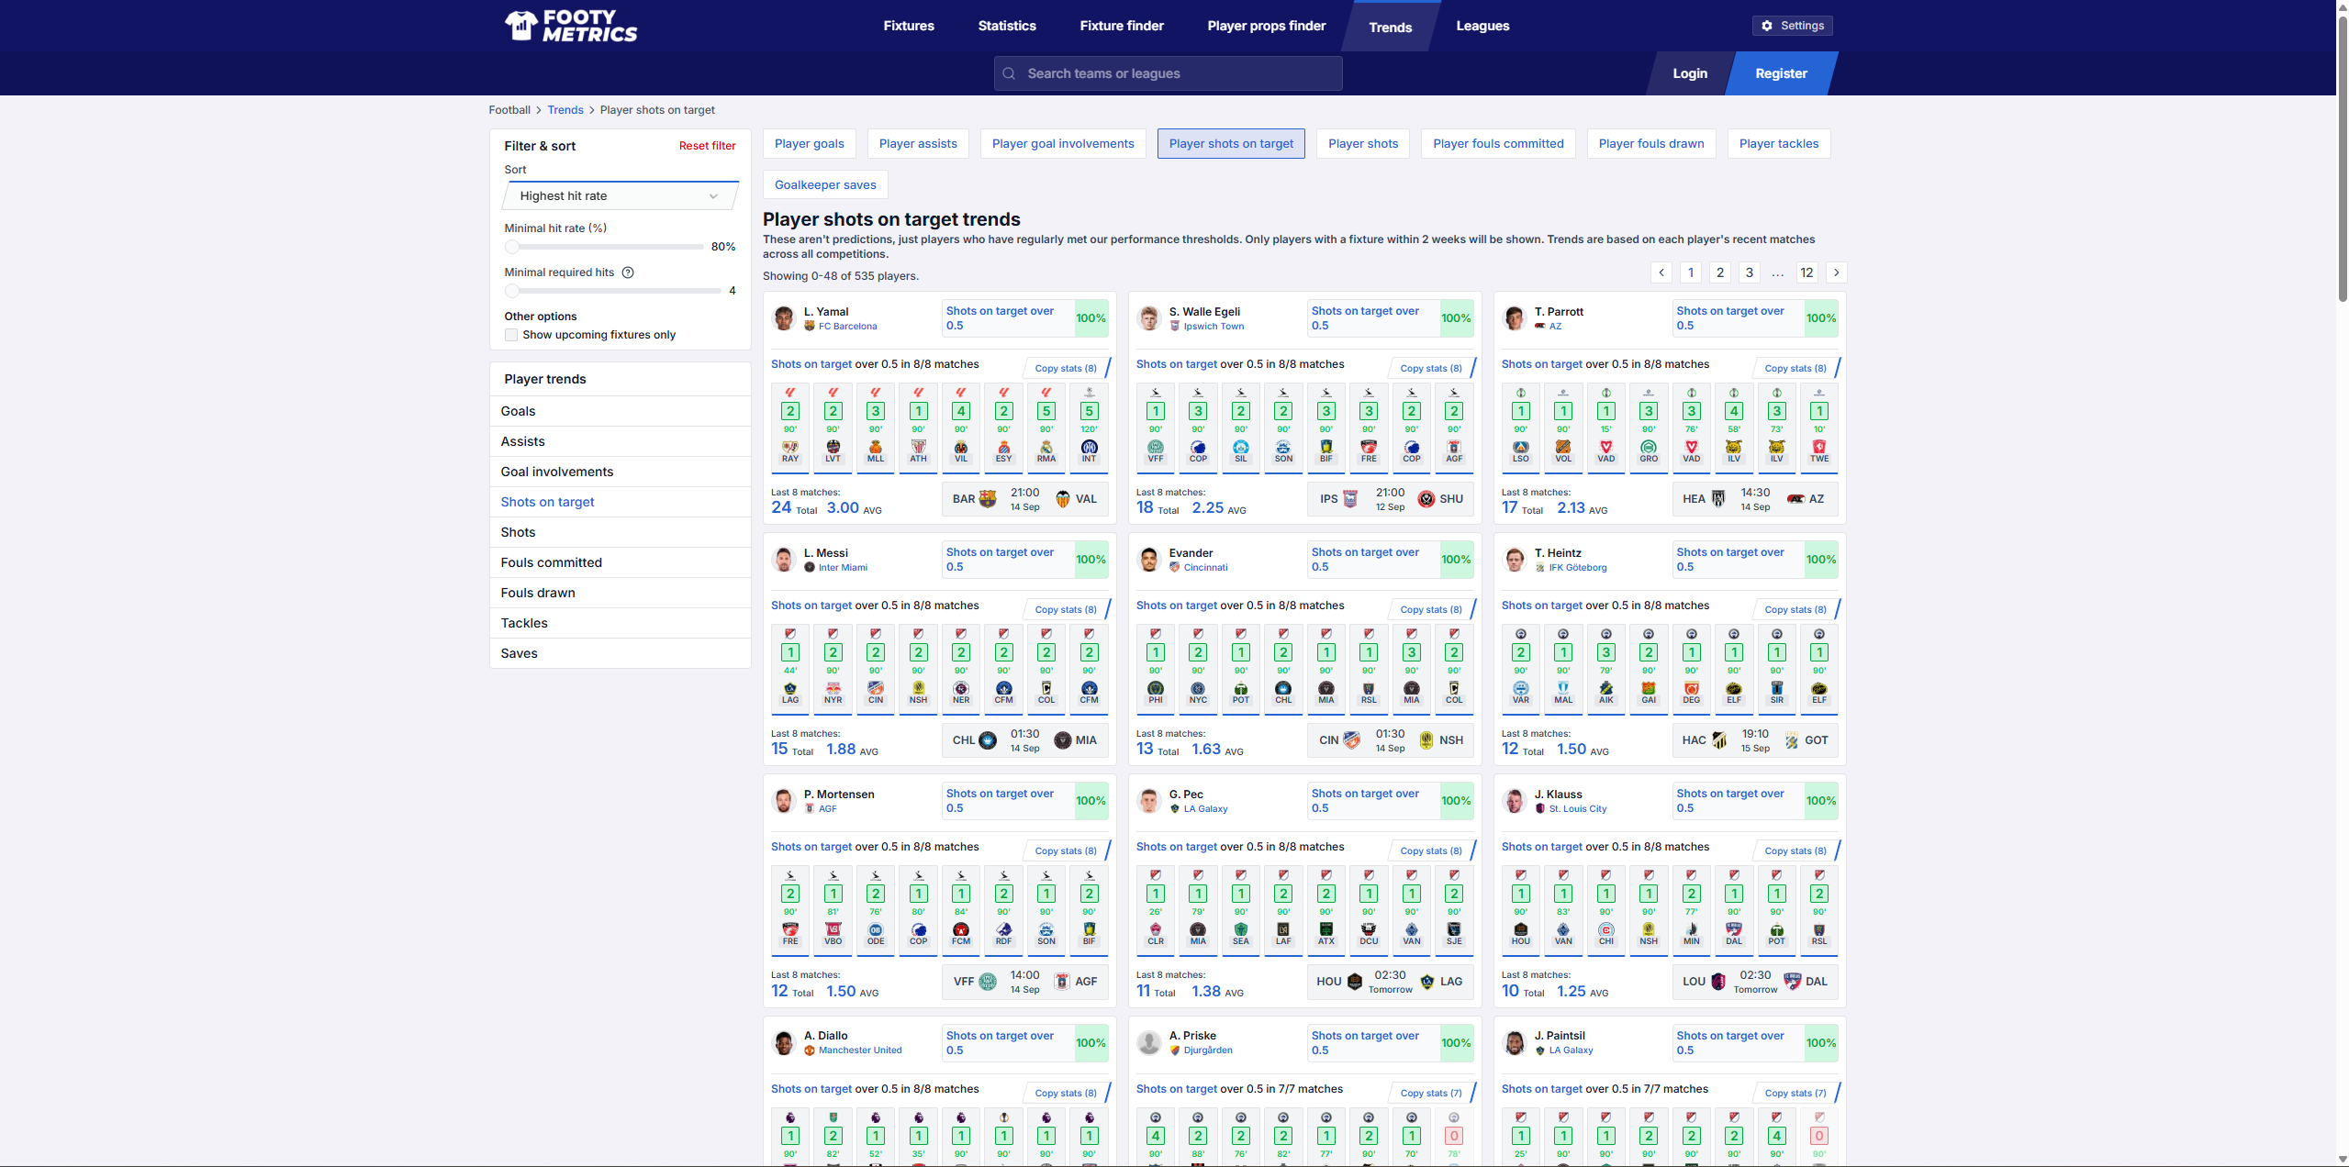Click the search magnifier icon

1009,73
